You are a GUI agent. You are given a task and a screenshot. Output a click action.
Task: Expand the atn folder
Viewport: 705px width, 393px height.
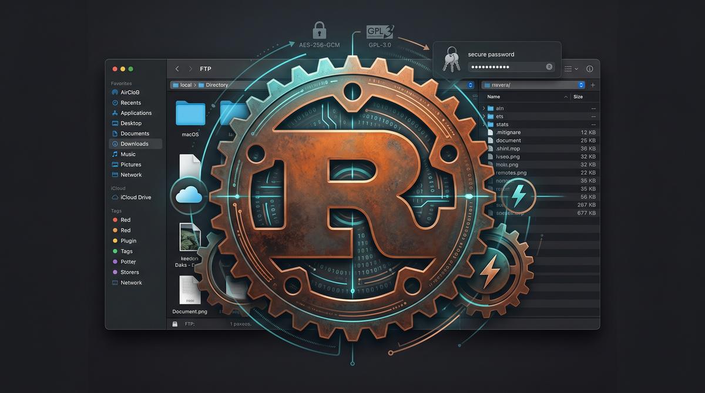[x=484, y=109]
